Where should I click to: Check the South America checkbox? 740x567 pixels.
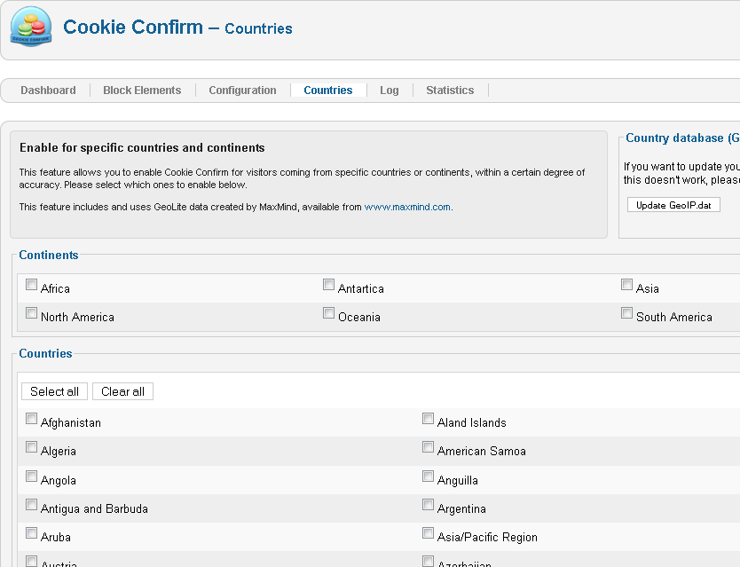[626, 313]
